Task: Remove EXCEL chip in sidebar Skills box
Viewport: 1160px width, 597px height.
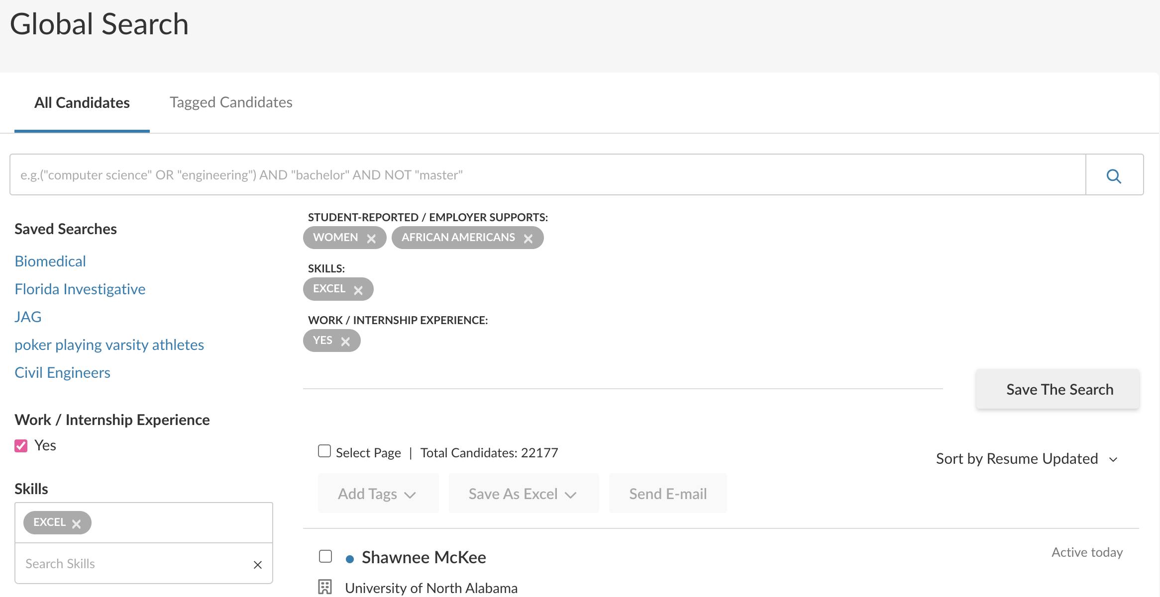Action: click(x=76, y=524)
